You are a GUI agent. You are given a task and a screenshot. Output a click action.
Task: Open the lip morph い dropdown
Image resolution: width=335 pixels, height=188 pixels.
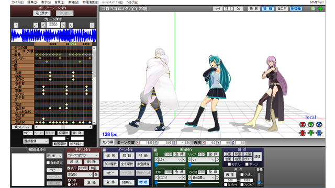(x=204, y=160)
